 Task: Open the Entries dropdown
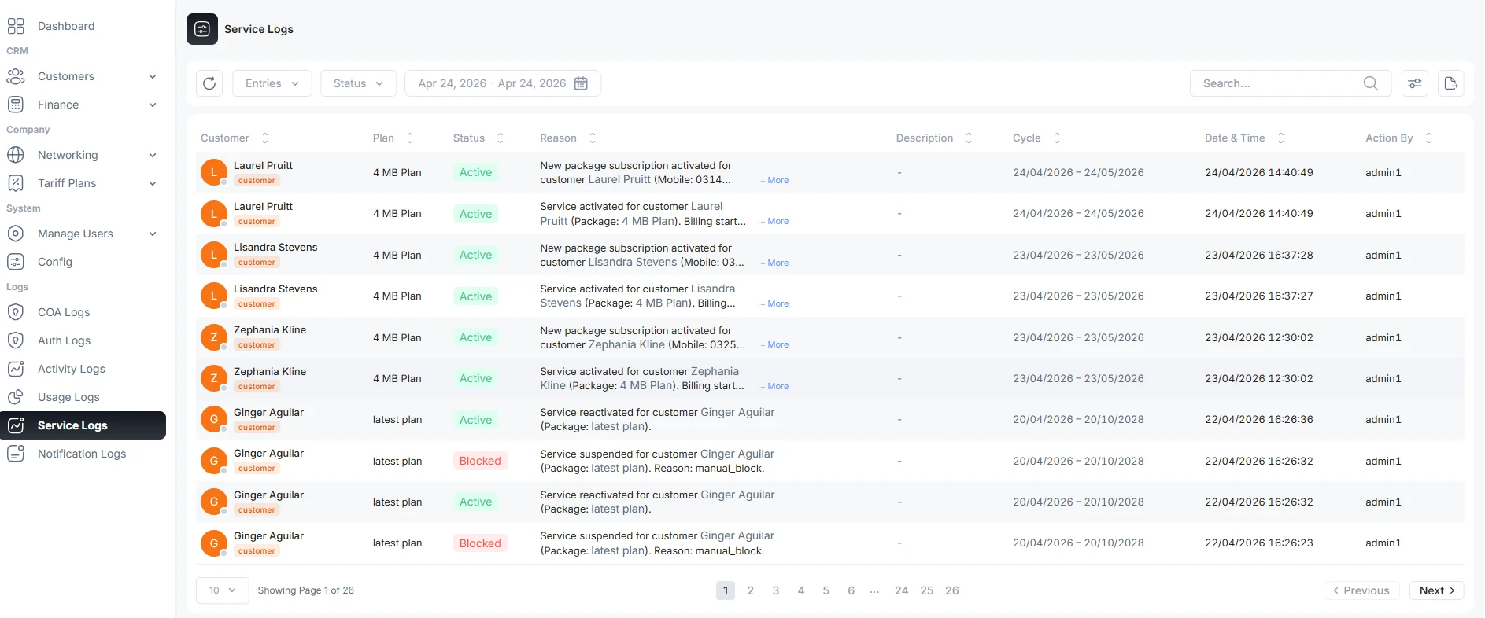[x=272, y=83]
